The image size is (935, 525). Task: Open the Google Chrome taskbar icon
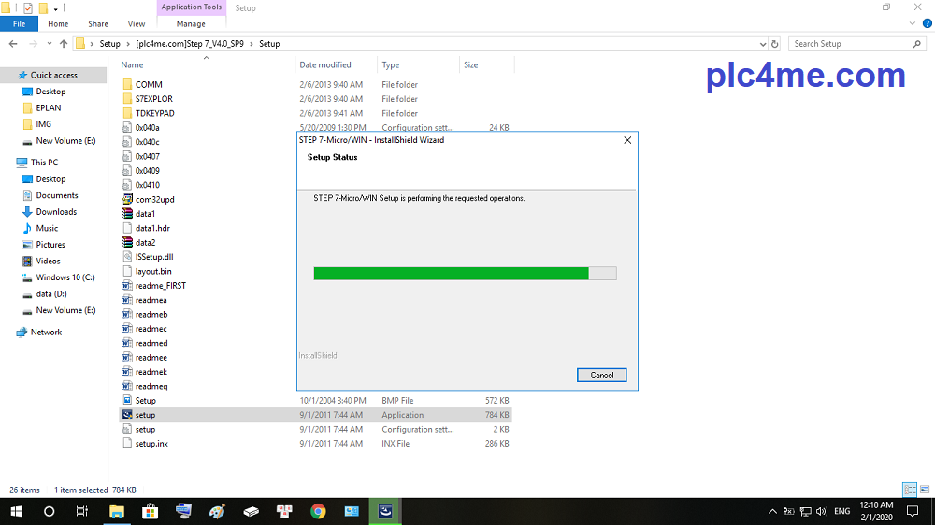point(318,511)
